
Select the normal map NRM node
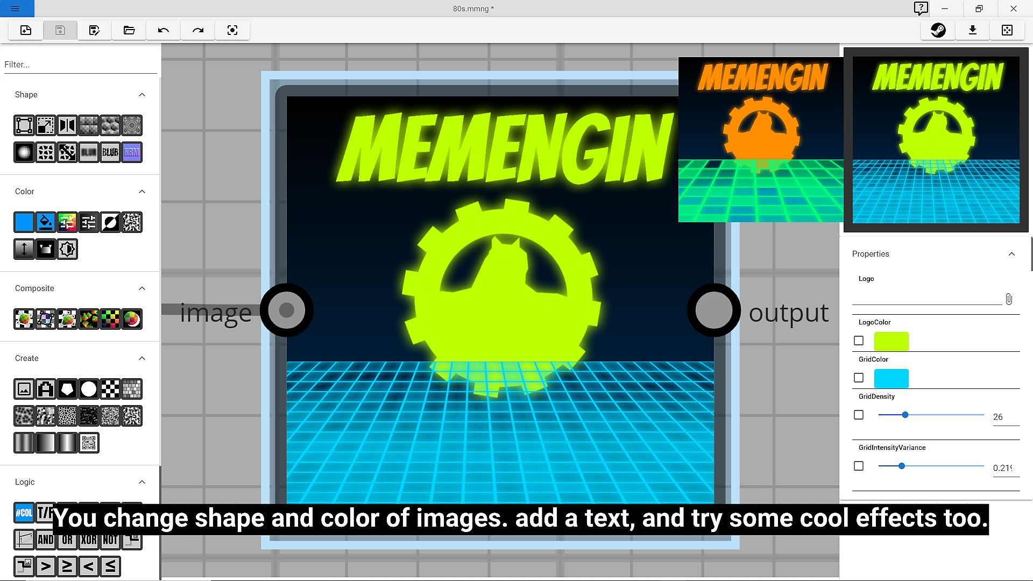tap(132, 152)
